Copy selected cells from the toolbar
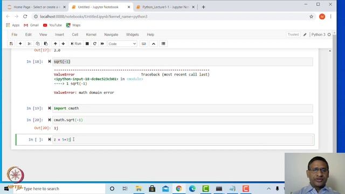 click(x=38, y=44)
